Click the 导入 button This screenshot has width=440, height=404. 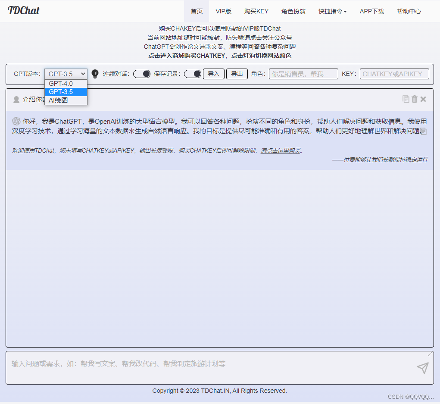click(x=214, y=74)
